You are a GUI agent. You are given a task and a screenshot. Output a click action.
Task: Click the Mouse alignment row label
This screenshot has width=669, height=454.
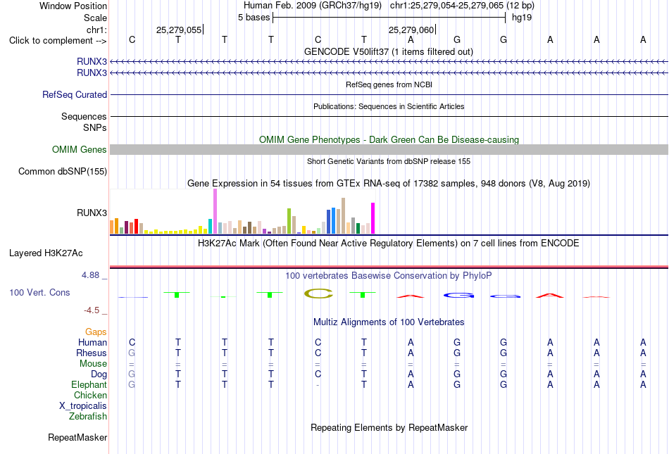(x=93, y=364)
